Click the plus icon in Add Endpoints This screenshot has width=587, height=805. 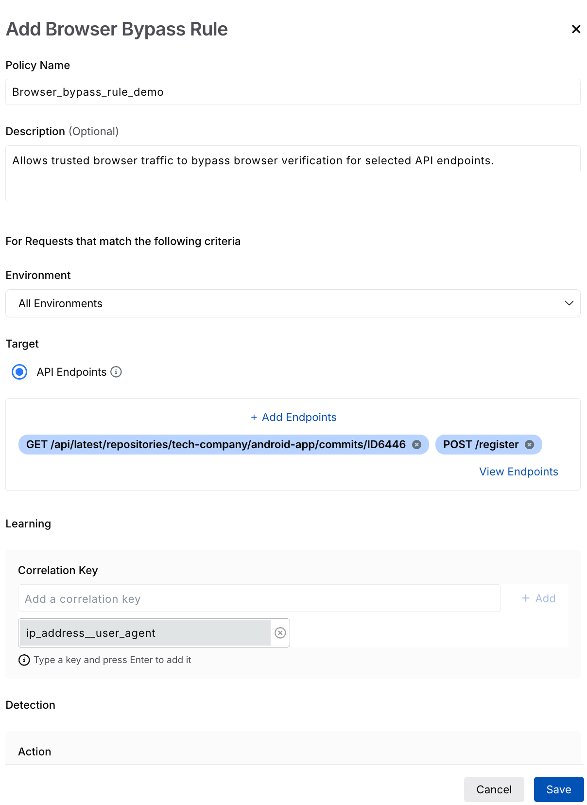coord(254,418)
